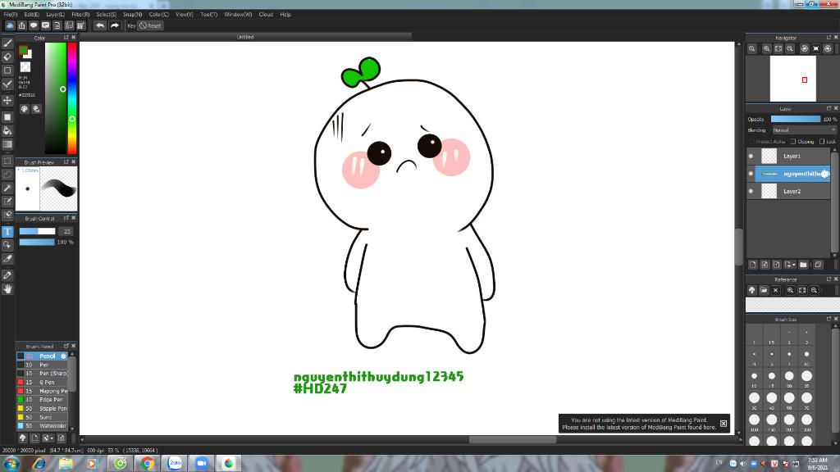Select the Bucket fill tool
This screenshot has height=472, width=840.
click(7, 130)
